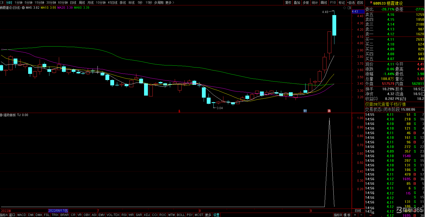The width and height of the screenshot is (425, 217).
Task: Click the panel layout icon at top-left
Action: point(2,3)
